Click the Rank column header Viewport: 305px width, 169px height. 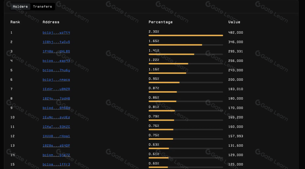15,22
